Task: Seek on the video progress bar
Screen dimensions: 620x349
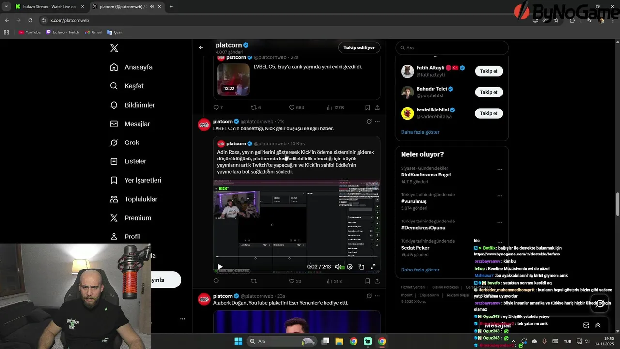Action: pyautogui.click(x=296, y=257)
